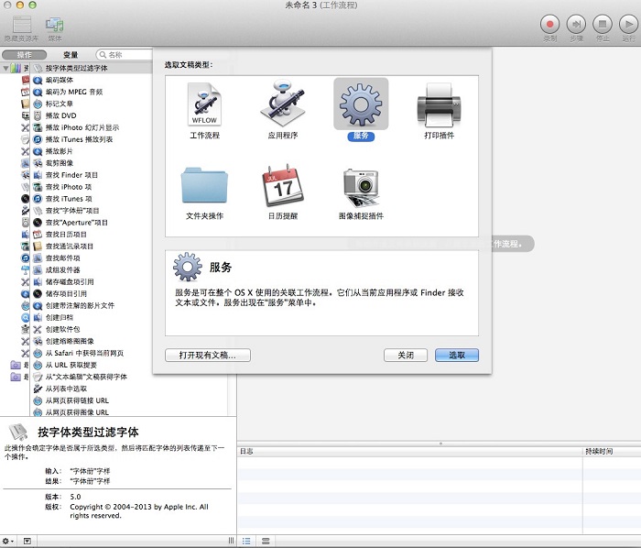Viewport: 641px width, 548px height.
Task: Open the gear action menu at bottom left
Action: (8, 541)
